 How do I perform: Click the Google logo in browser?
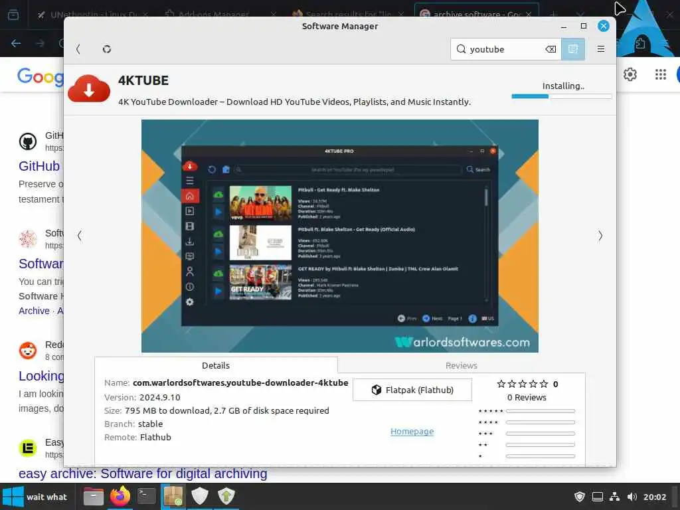tap(41, 76)
